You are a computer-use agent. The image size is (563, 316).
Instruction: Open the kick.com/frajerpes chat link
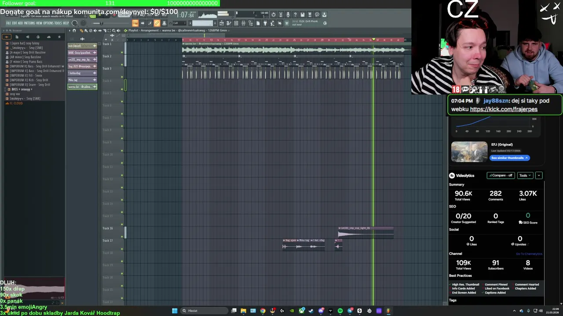click(504, 109)
